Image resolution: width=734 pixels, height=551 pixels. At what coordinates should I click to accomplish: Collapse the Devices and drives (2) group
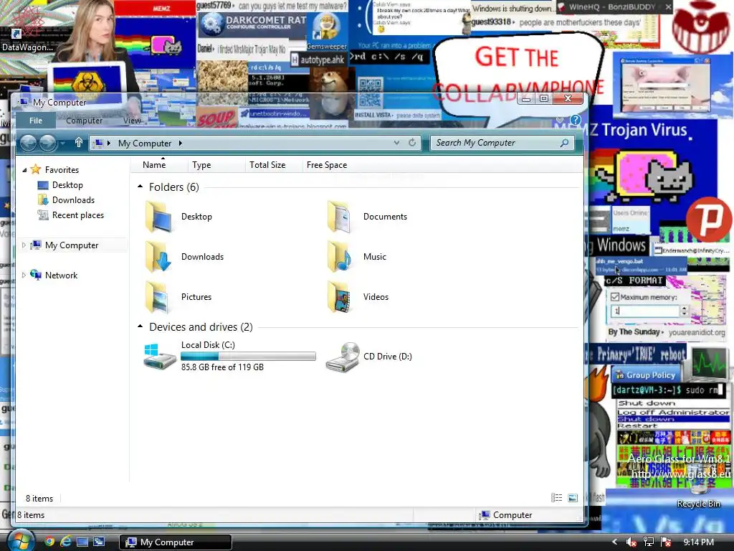pos(140,326)
